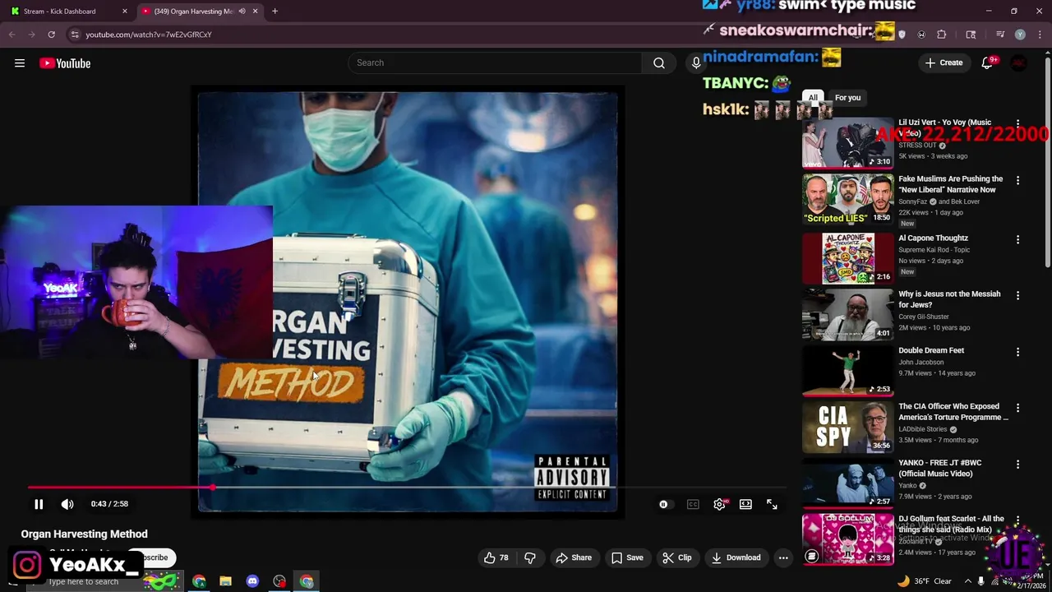1052x592 pixels.
Task: Open Chrome extensions puzzle icon
Action: click(942, 35)
